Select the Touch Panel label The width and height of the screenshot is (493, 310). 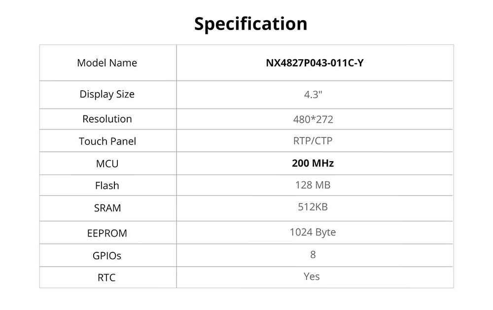click(107, 141)
